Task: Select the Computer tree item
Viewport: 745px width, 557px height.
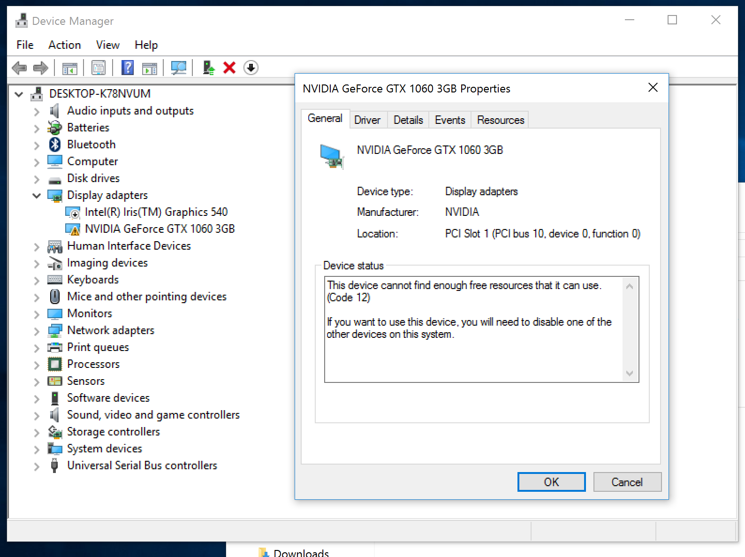Action: pyautogui.click(x=92, y=161)
